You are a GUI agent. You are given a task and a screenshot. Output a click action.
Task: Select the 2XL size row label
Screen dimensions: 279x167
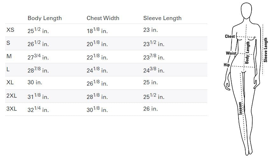point(11,96)
